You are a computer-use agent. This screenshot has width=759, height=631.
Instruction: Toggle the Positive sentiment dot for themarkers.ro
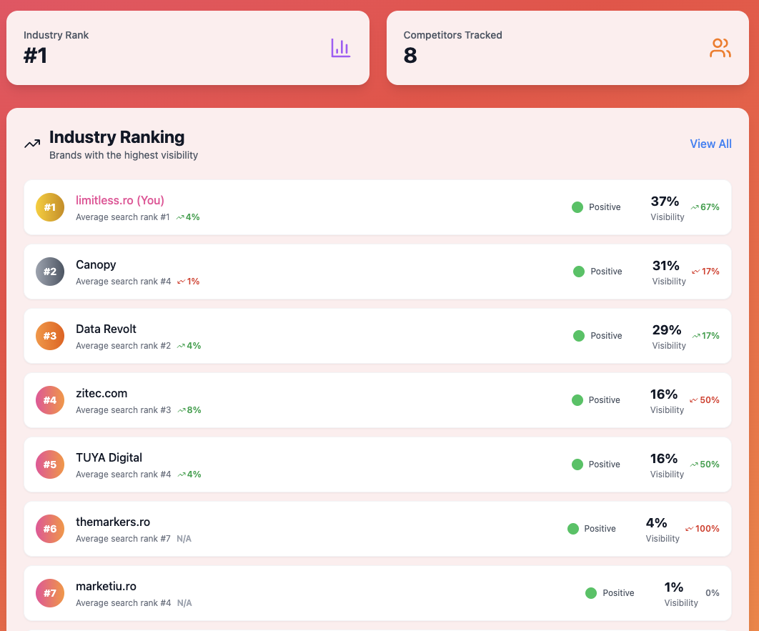tap(572, 528)
